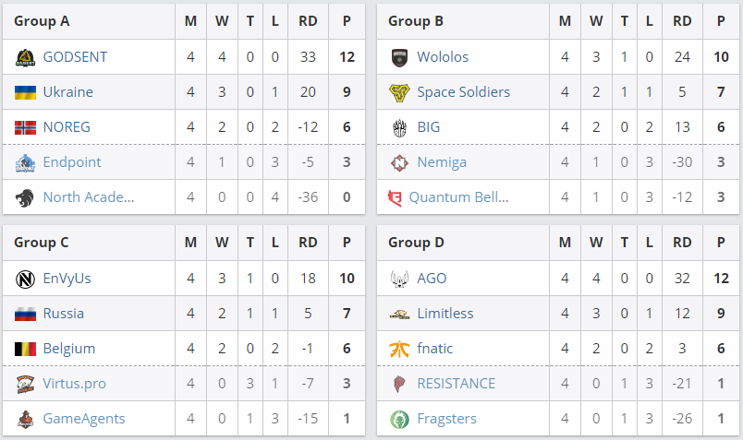The image size is (743, 440).
Task: Click the Fragsters green logo
Action: pos(399,419)
